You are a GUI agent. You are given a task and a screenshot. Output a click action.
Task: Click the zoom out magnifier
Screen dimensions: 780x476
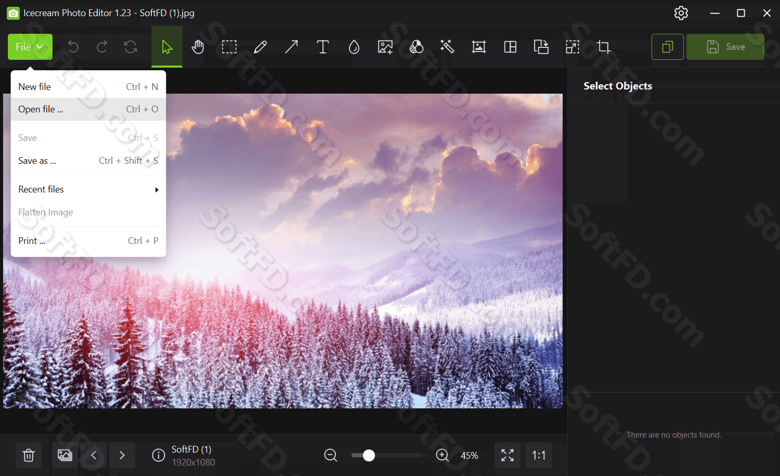click(x=331, y=456)
